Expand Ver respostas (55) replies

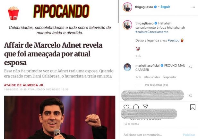pos(156,85)
